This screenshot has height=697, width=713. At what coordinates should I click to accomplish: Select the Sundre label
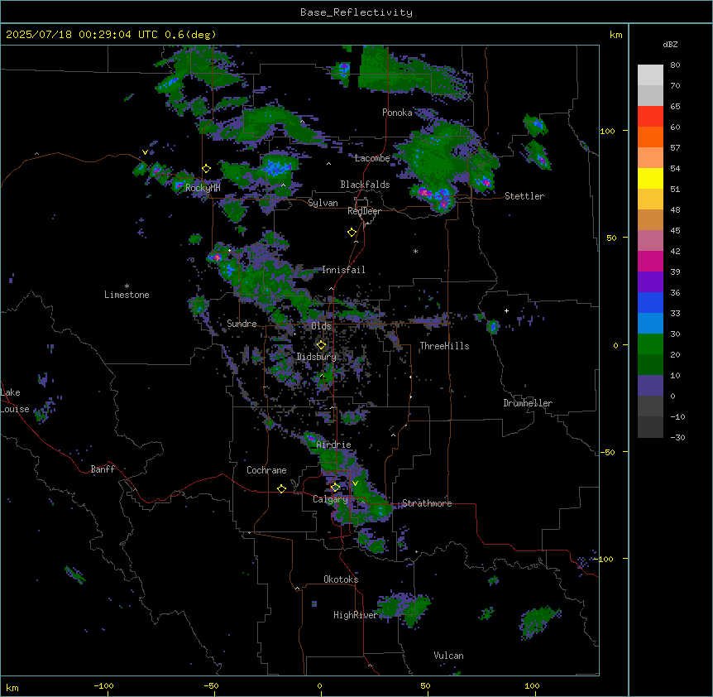pyautogui.click(x=242, y=324)
